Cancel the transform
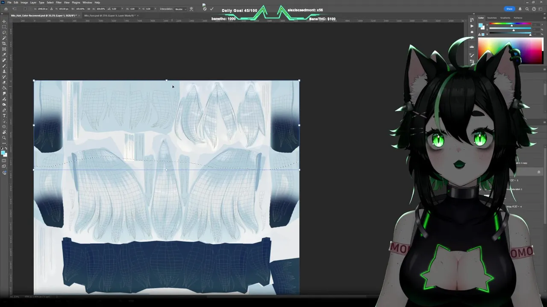This screenshot has height=307, width=547. 205,9
